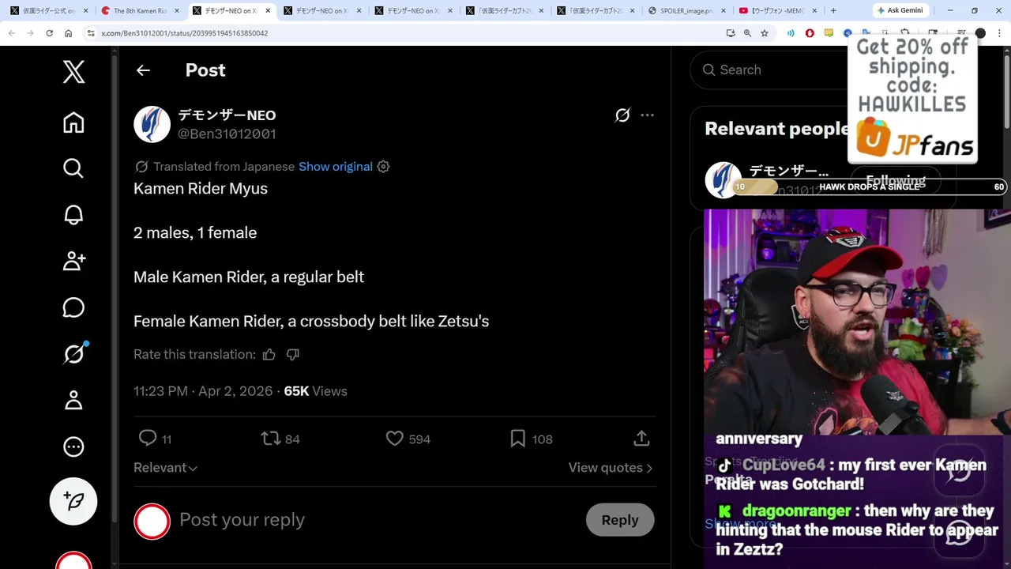1011x569 pixels.
Task: Click the Post your reply field
Action: (x=379, y=520)
